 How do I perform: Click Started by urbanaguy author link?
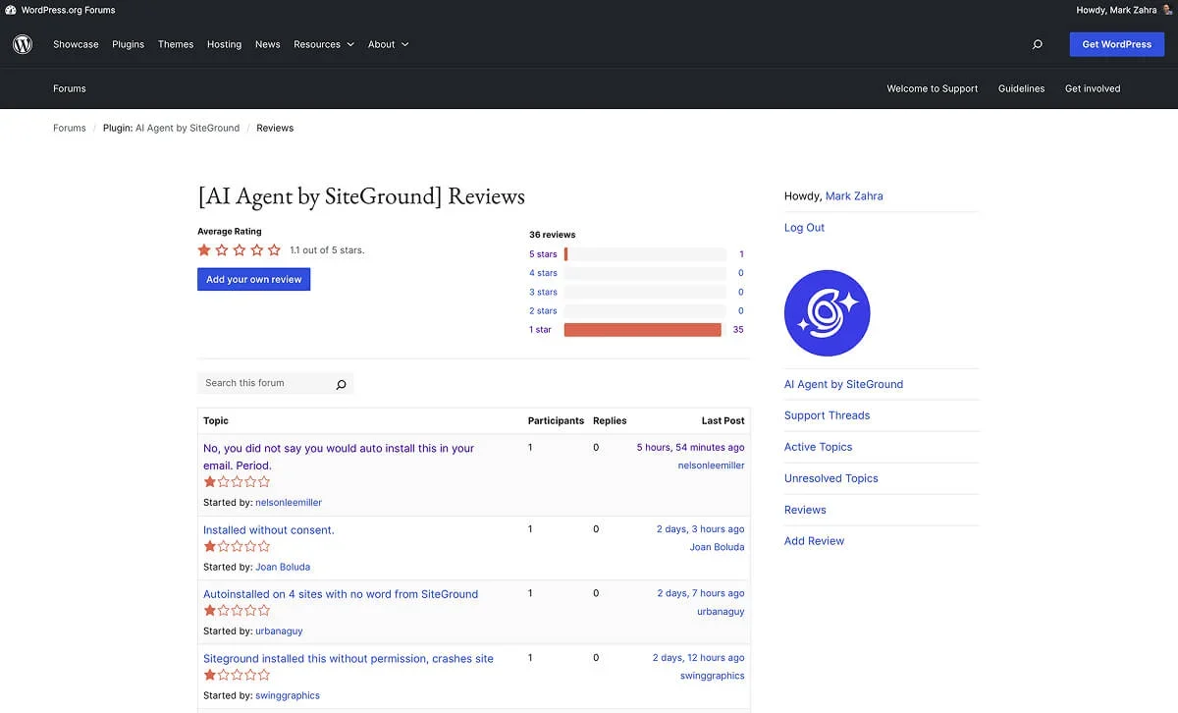[279, 631]
